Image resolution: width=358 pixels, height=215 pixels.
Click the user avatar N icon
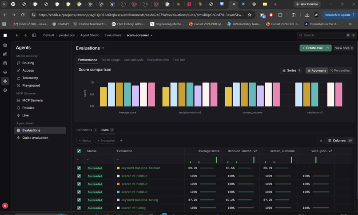5,206
